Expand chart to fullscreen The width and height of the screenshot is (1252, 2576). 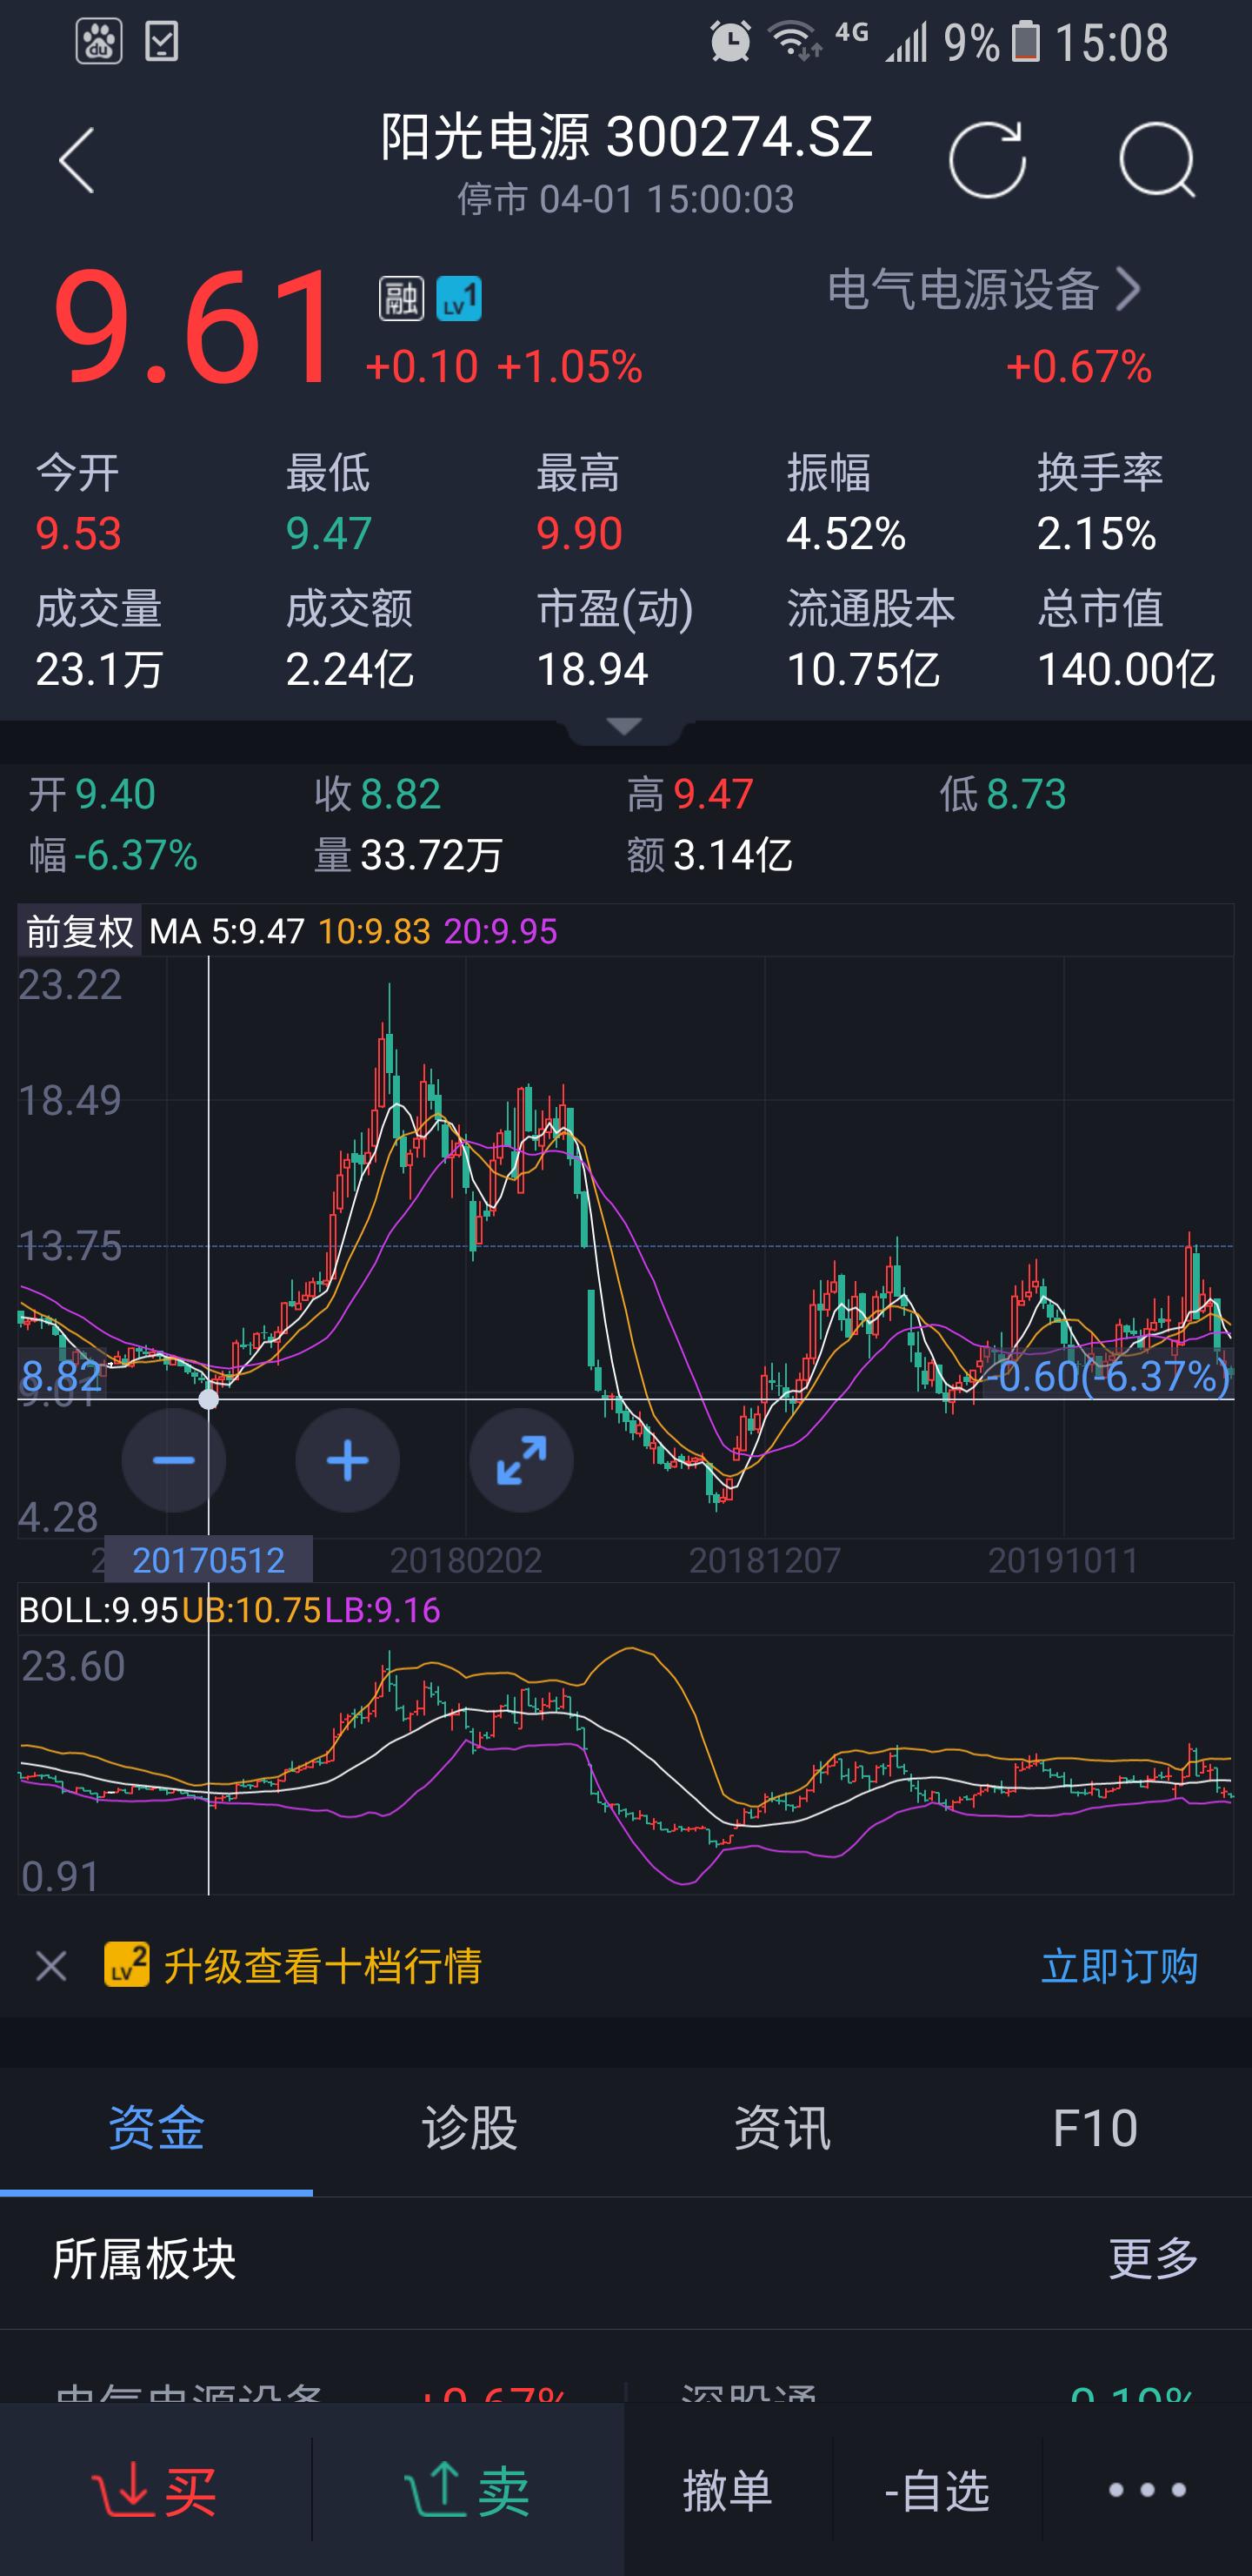tap(522, 1460)
